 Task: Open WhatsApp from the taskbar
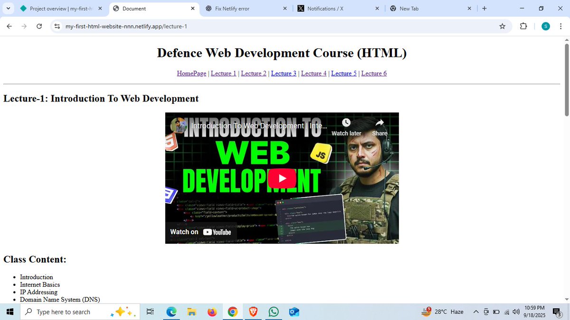tap(274, 311)
